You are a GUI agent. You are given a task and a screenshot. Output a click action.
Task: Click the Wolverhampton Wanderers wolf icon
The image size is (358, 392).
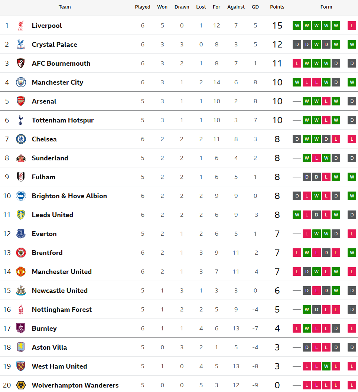click(x=21, y=385)
